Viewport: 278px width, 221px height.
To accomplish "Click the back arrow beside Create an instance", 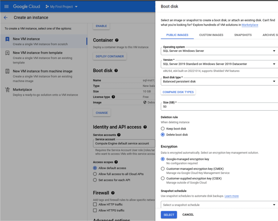I will (6, 18).
